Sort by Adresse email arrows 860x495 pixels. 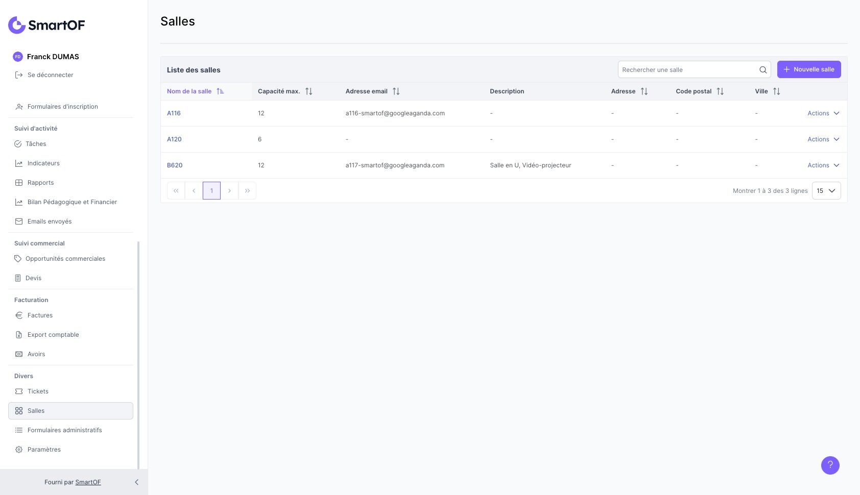[396, 91]
